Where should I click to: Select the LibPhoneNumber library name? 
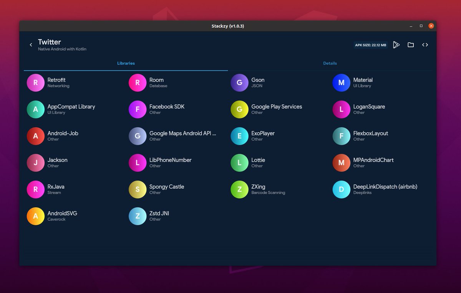coord(170,160)
